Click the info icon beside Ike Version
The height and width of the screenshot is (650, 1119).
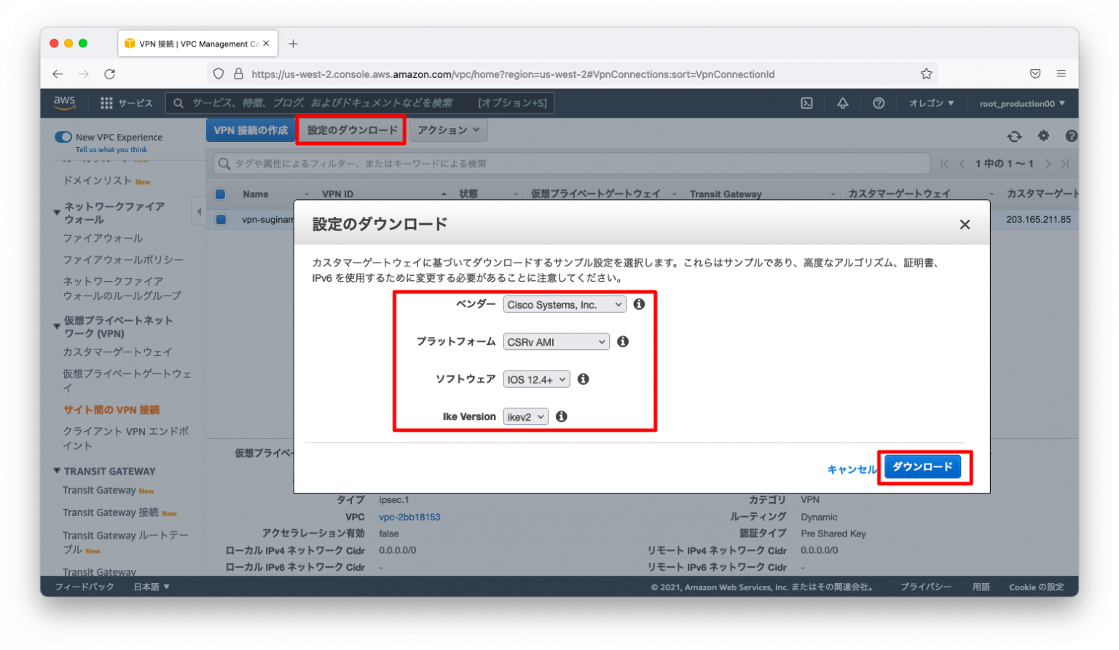(x=561, y=416)
